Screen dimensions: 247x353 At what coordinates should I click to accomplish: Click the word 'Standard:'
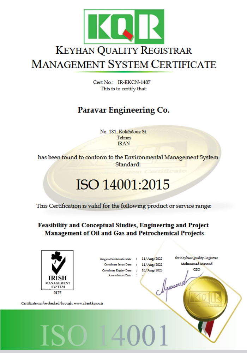pos(128,164)
